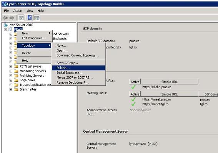Screen dimensions: 218x153
Task: Open the View menu
Action: click(30, 11)
